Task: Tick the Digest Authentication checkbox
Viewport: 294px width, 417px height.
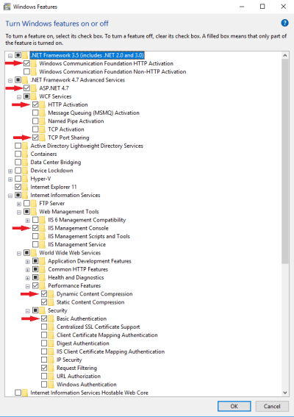Action: coord(44,343)
